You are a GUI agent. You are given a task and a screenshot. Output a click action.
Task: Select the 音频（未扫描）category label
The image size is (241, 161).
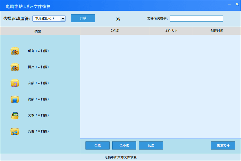(38, 83)
